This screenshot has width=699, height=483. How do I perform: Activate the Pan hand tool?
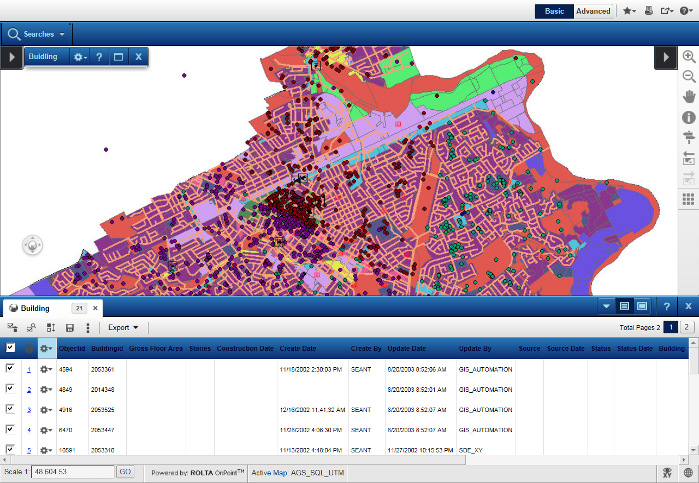pos(689,97)
